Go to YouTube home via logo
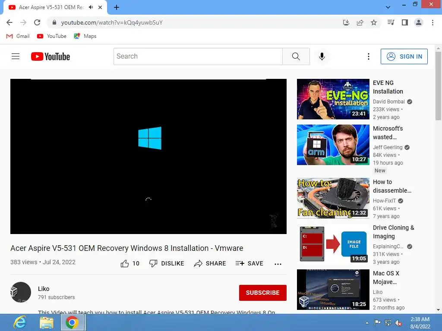Viewport: 442px width, 331px height. pos(51,56)
